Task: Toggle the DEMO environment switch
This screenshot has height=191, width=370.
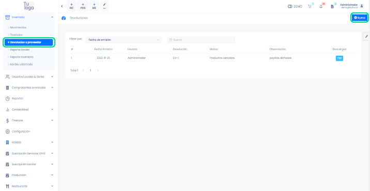Action: [x=290, y=7]
